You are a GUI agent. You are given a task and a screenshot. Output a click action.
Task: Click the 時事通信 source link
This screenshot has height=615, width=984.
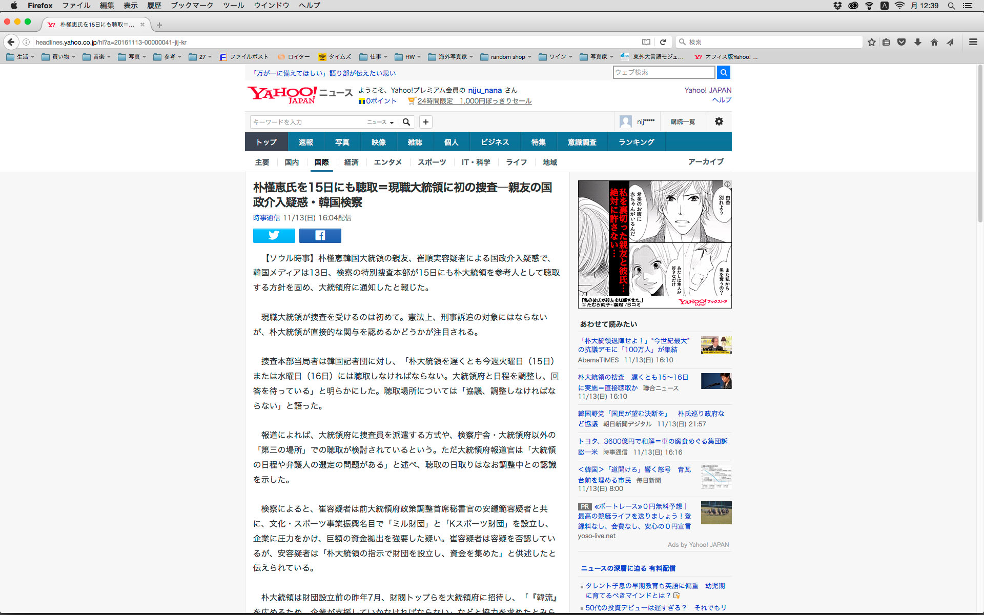tap(266, 218)
